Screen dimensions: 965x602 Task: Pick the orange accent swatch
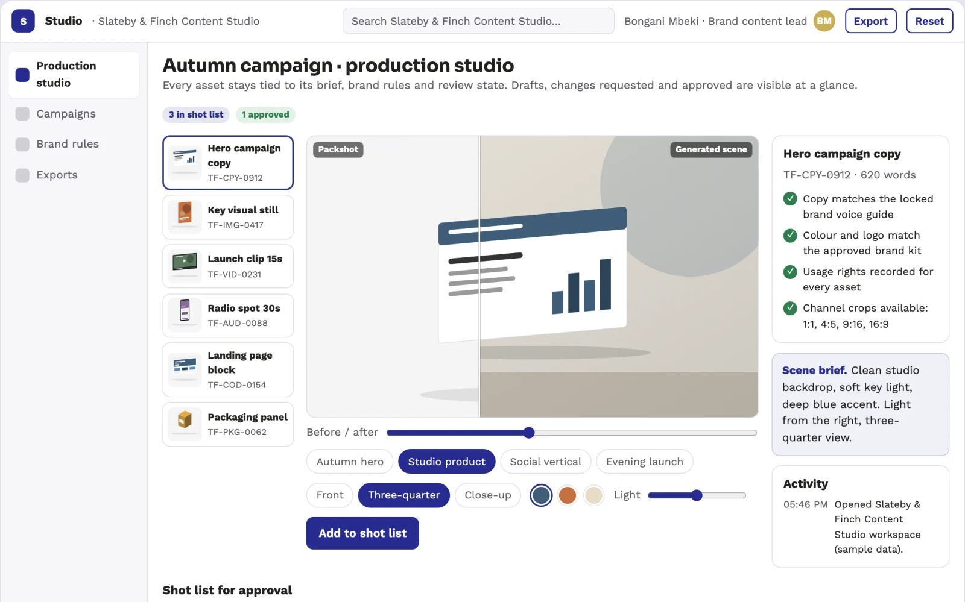(568, 495)
